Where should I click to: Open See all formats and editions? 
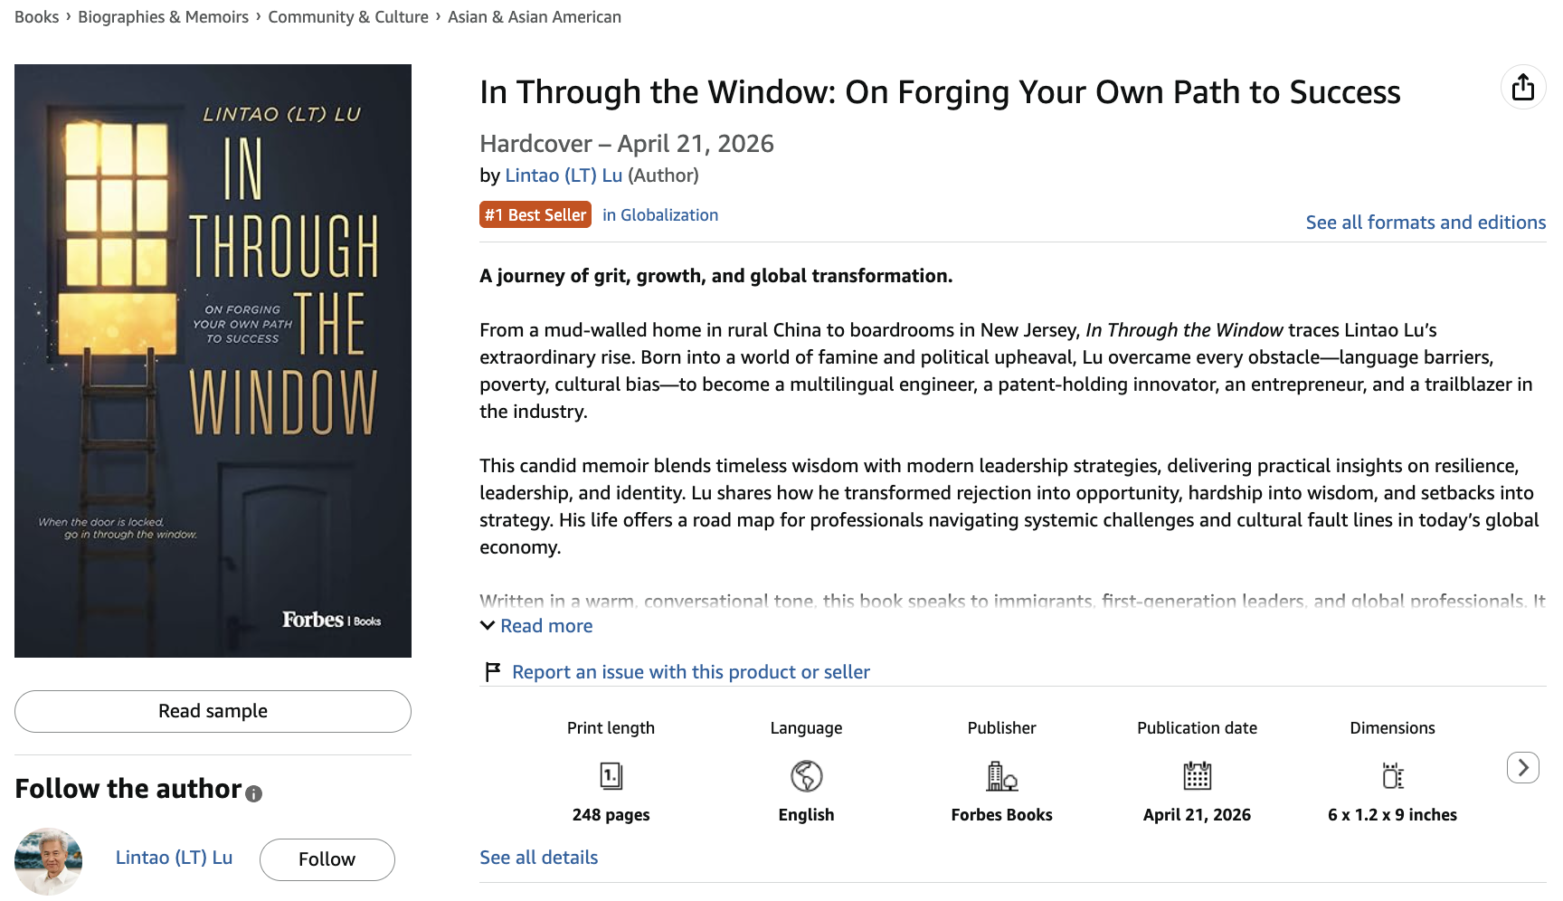(x=1425, y=223)
